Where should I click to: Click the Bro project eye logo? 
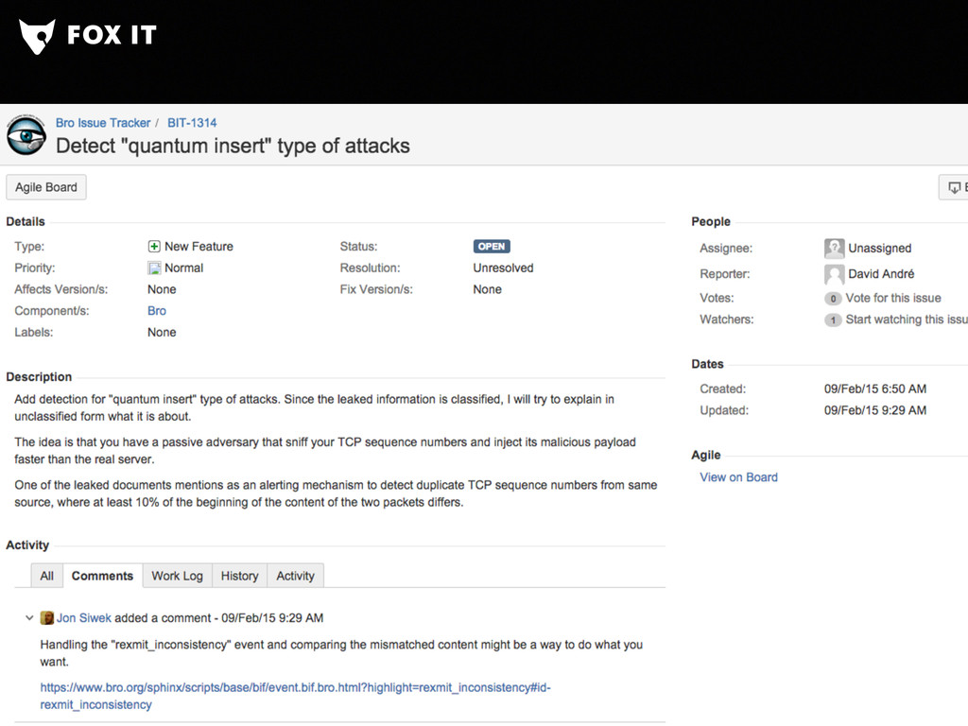coord(26,135)
